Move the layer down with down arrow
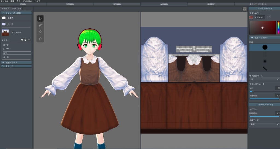 [x=25, y=40]
